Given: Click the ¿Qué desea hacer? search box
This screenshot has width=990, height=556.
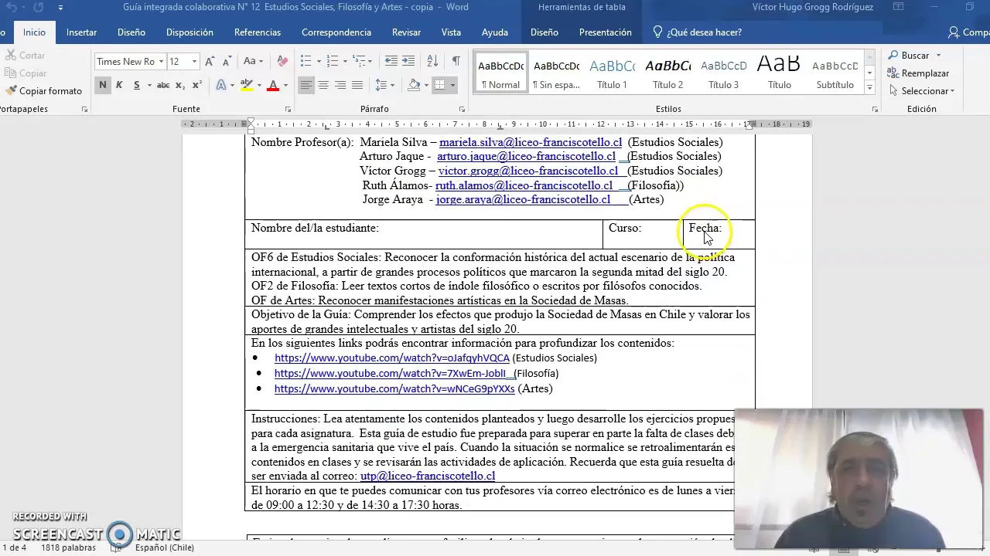Looking at the screenshot, I should pyautogui.click(x=698, y=32).
